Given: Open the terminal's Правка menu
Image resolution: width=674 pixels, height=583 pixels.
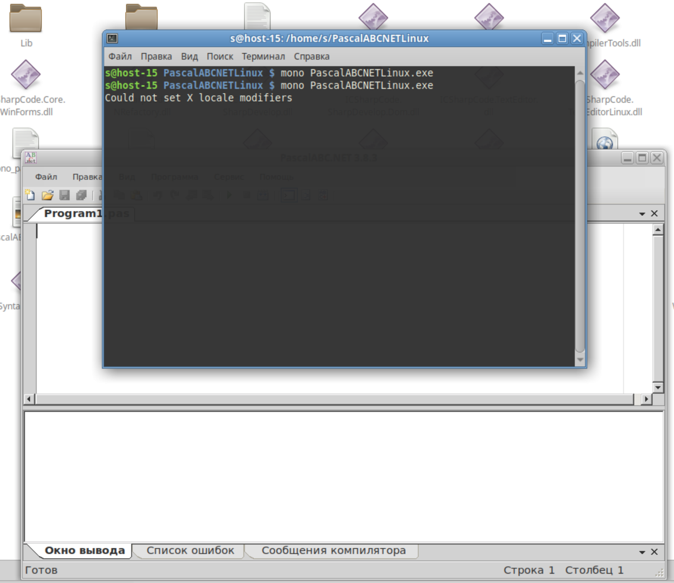Looking at the screenshot, I should pyautogui.click(x=156, y=56).
